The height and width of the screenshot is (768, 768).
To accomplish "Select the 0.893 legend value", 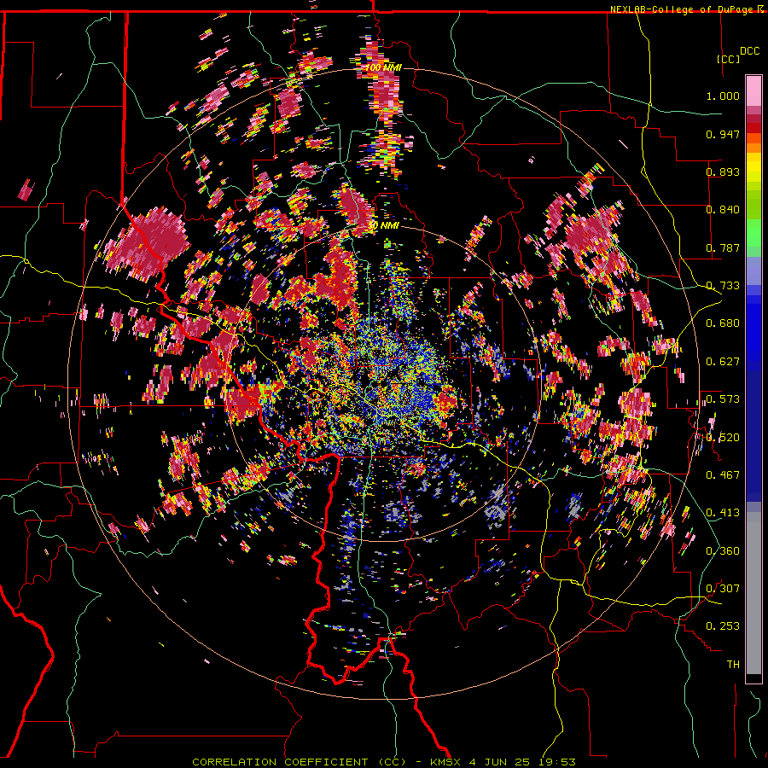I will (723, 172).
